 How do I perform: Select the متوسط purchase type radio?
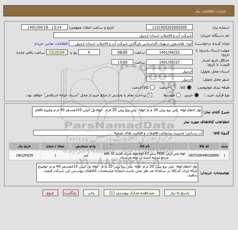pyautogui.click(x=178, y=95)
